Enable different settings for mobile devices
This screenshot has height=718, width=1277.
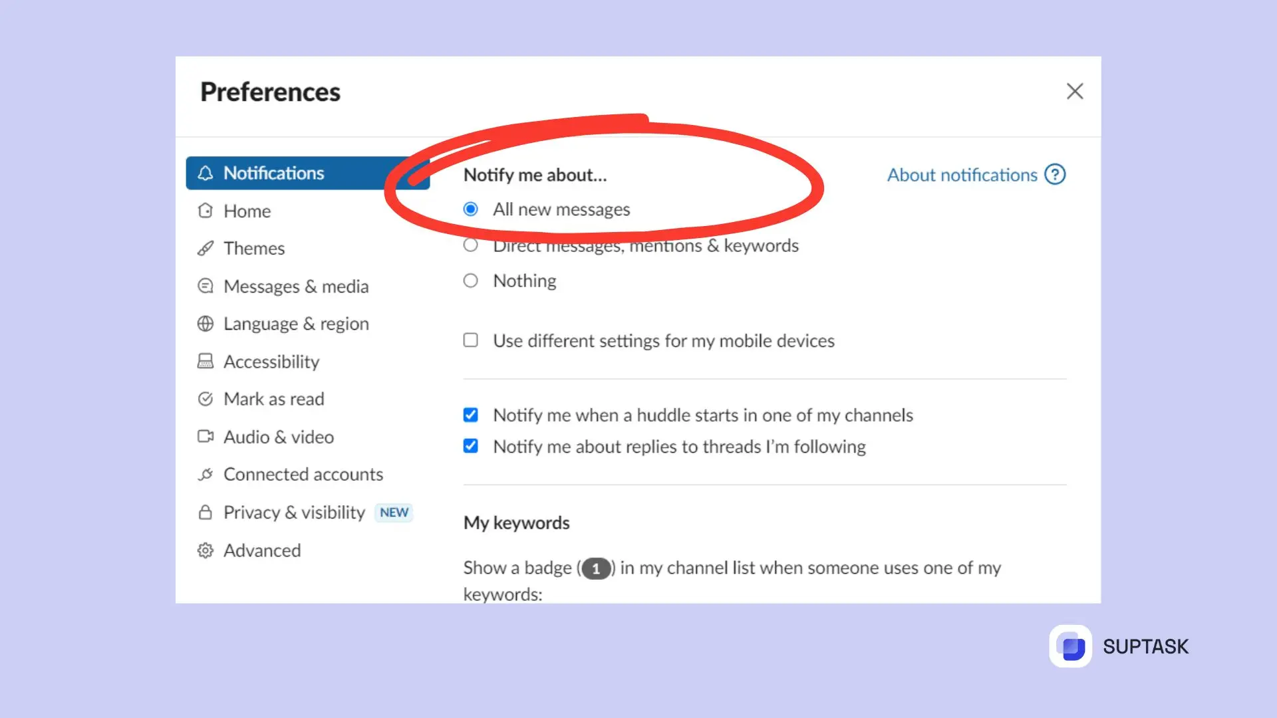point(470,340)
